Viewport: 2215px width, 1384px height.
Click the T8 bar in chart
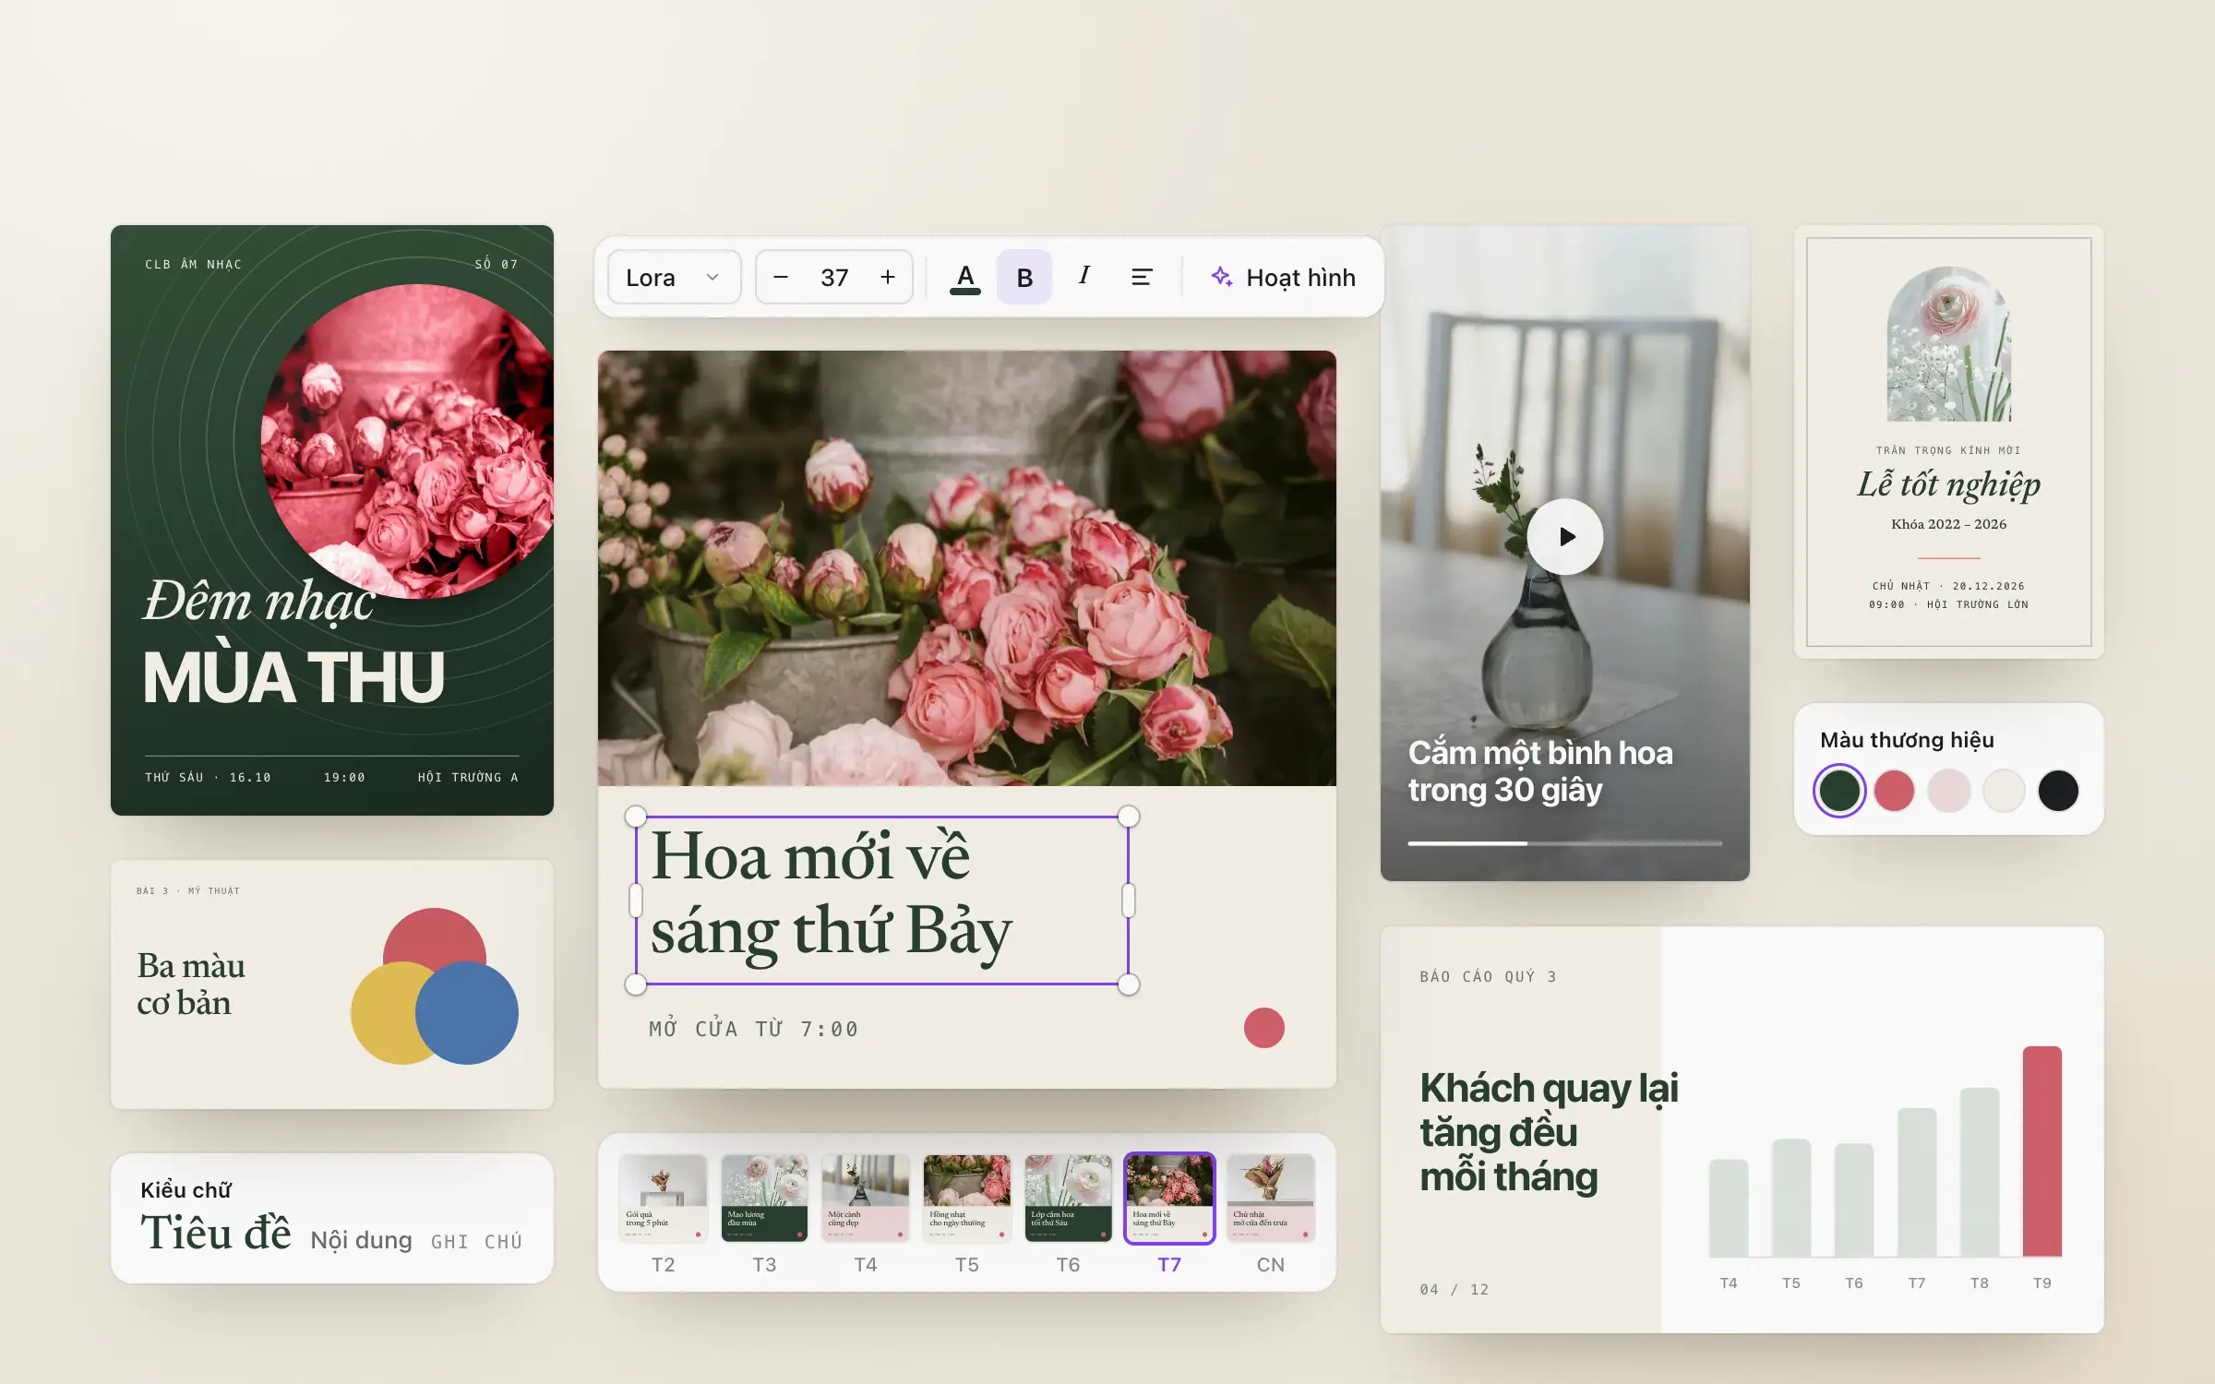click(1980, 1172)
